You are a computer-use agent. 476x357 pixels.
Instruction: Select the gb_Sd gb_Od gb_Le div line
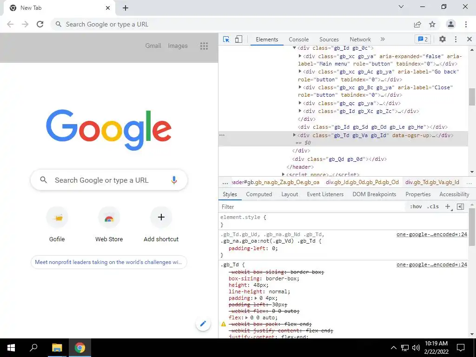click(372, 127)
